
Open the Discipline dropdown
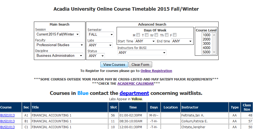pyautogui.click(x=59, y=55)
